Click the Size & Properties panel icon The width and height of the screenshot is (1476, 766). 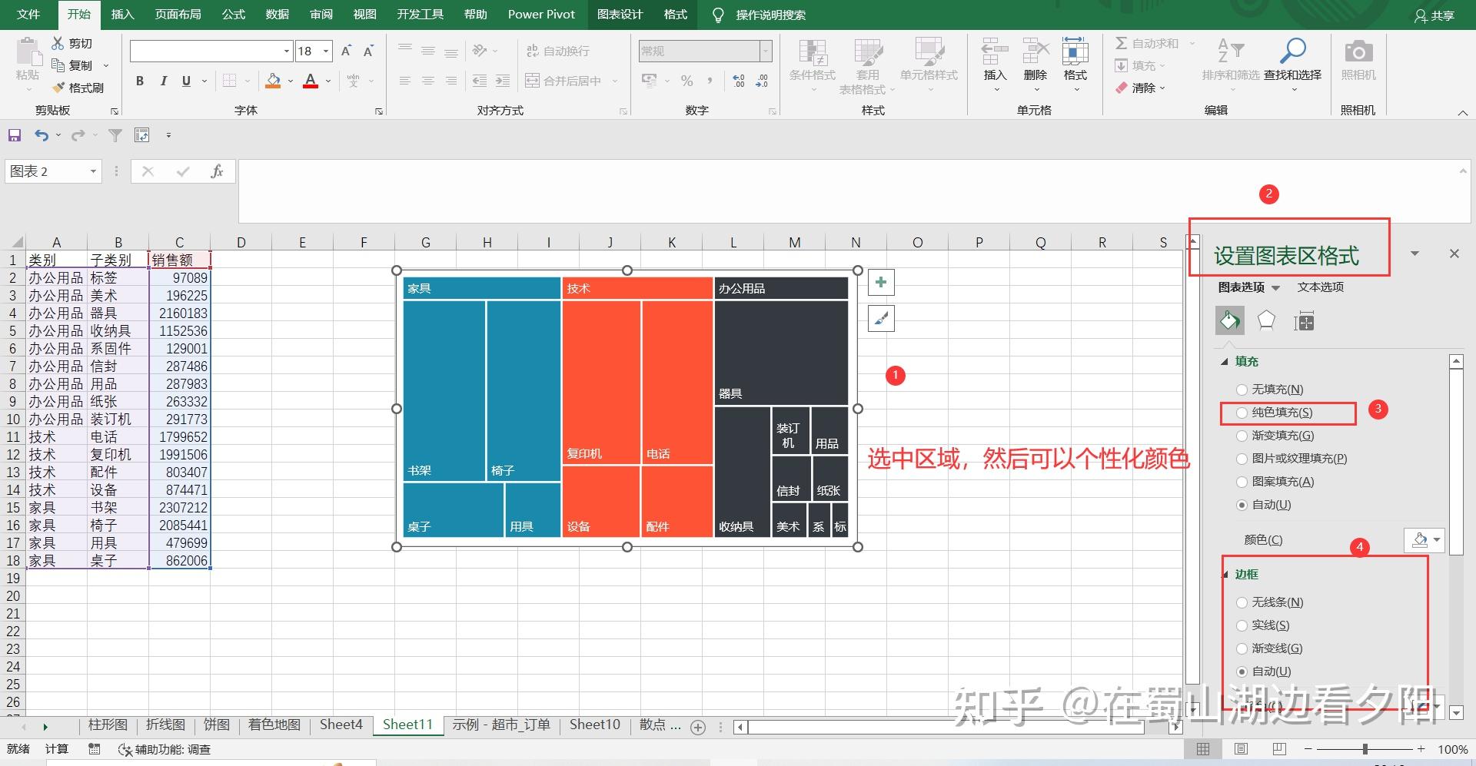pos(1305,321)
